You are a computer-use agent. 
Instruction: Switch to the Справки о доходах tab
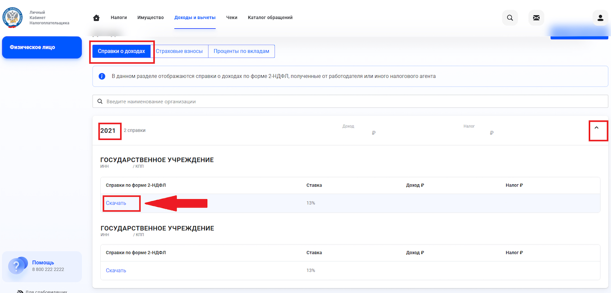[121, 51]
